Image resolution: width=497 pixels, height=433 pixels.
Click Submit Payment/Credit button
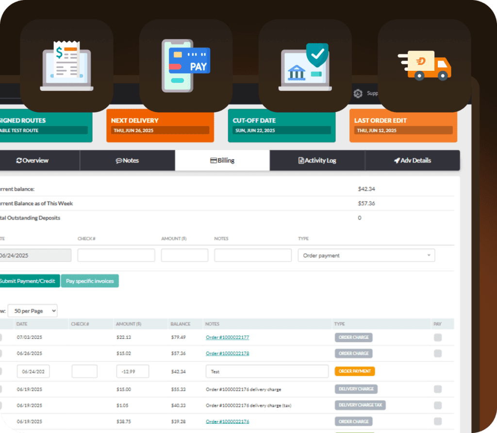(x=29, y=281)
